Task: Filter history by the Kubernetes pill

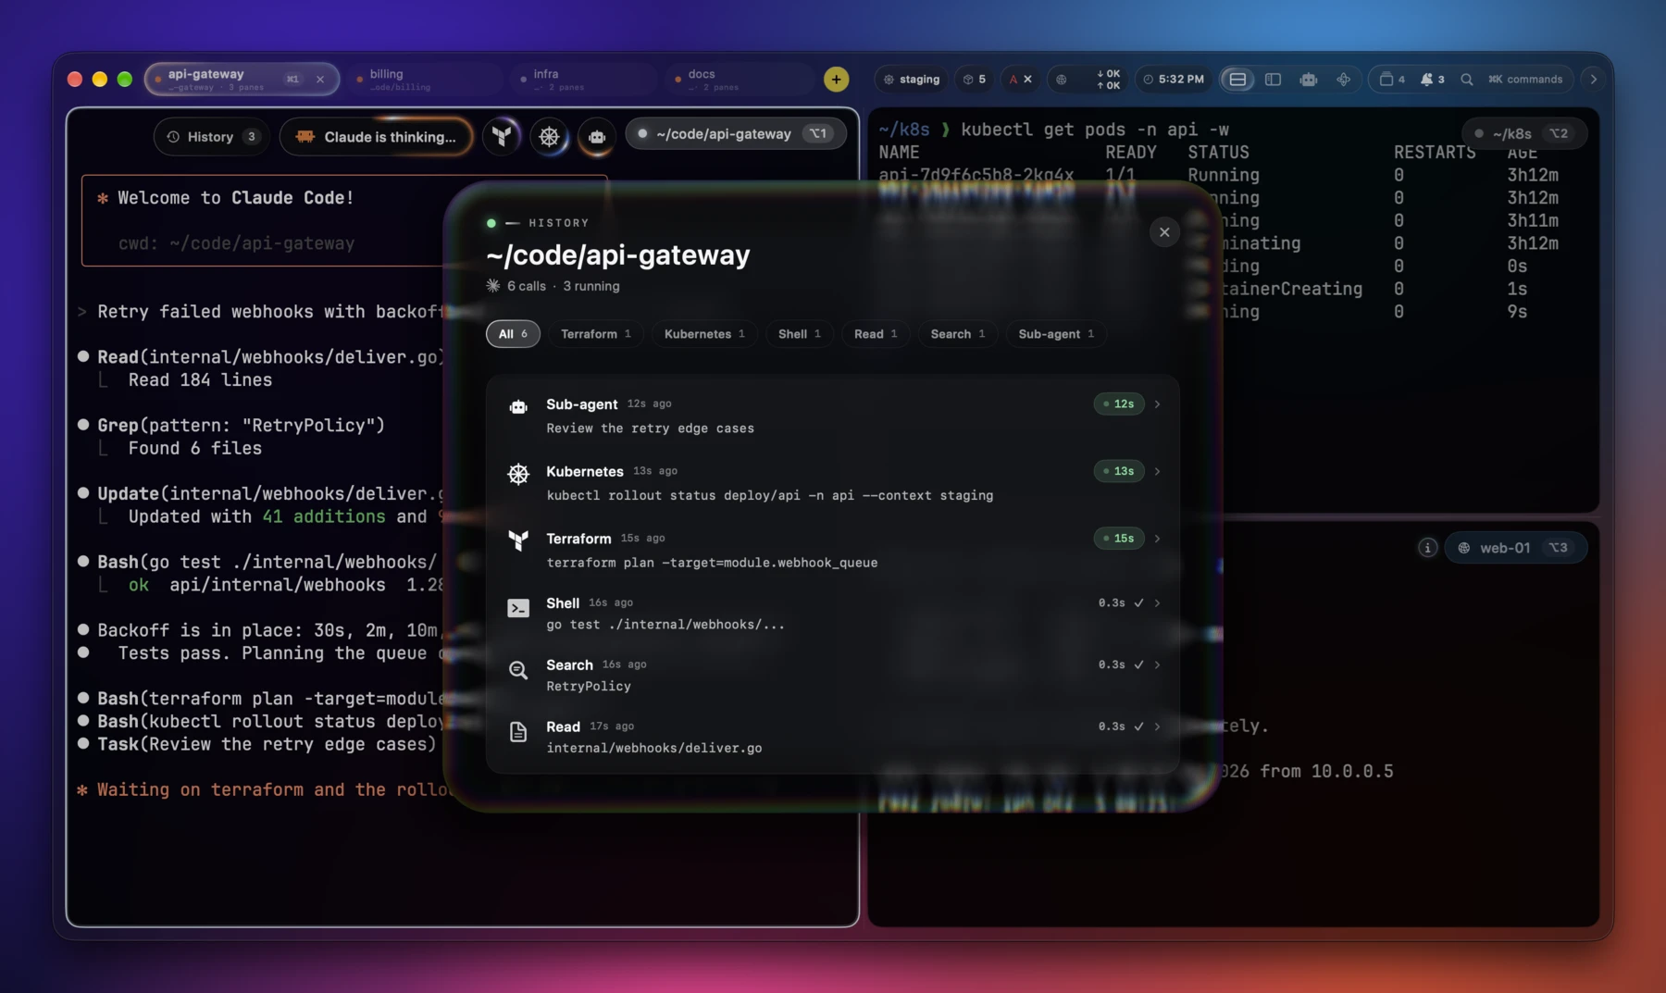Action: point(703,334)
